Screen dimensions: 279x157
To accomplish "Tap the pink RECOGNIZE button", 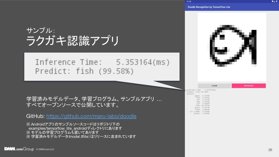I will pyautogui.click(x=248, y=86).
